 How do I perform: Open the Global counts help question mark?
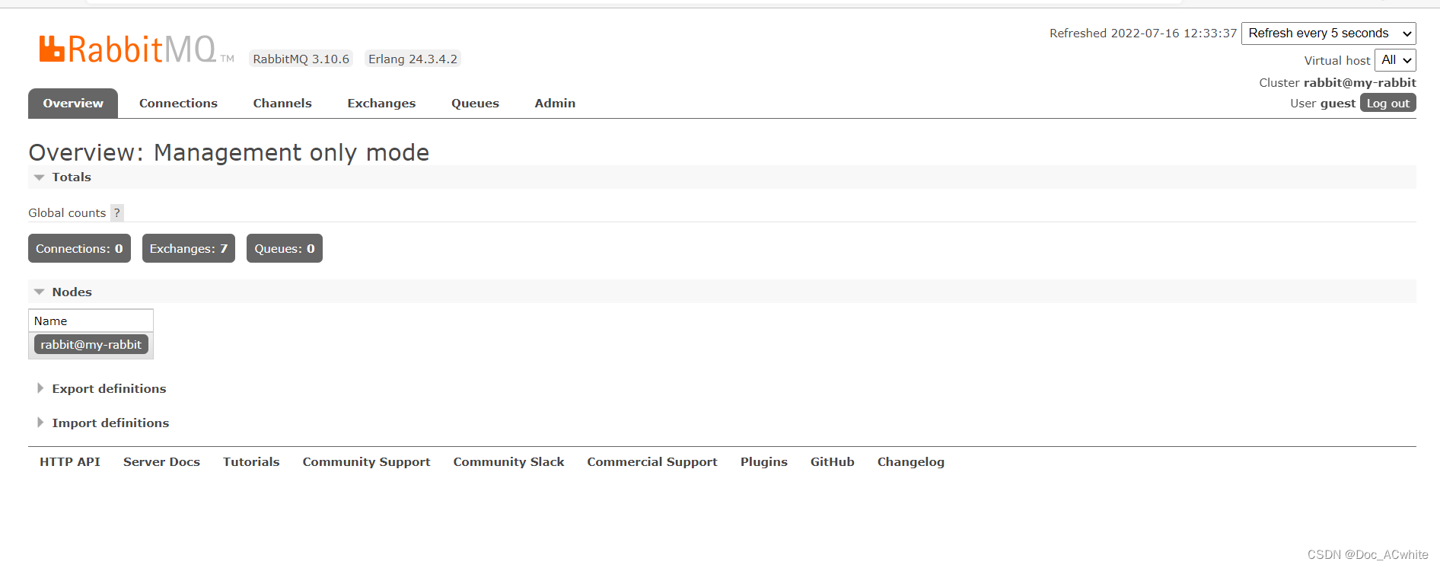tap(116, 213)
